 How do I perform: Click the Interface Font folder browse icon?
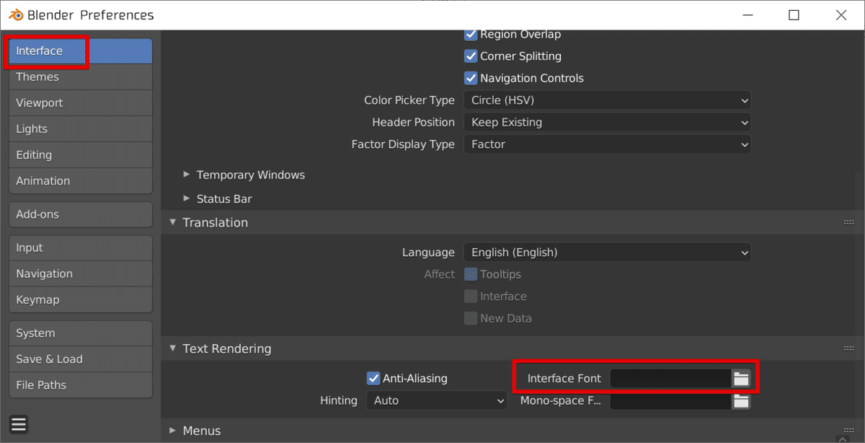tap(741, 378)
